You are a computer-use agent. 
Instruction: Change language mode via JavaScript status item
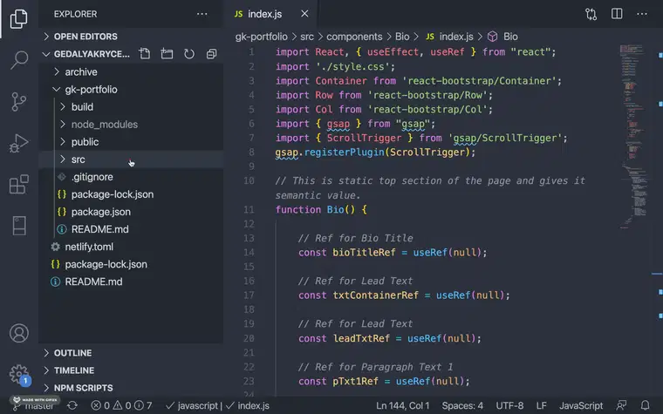click(x=581, y=405)
